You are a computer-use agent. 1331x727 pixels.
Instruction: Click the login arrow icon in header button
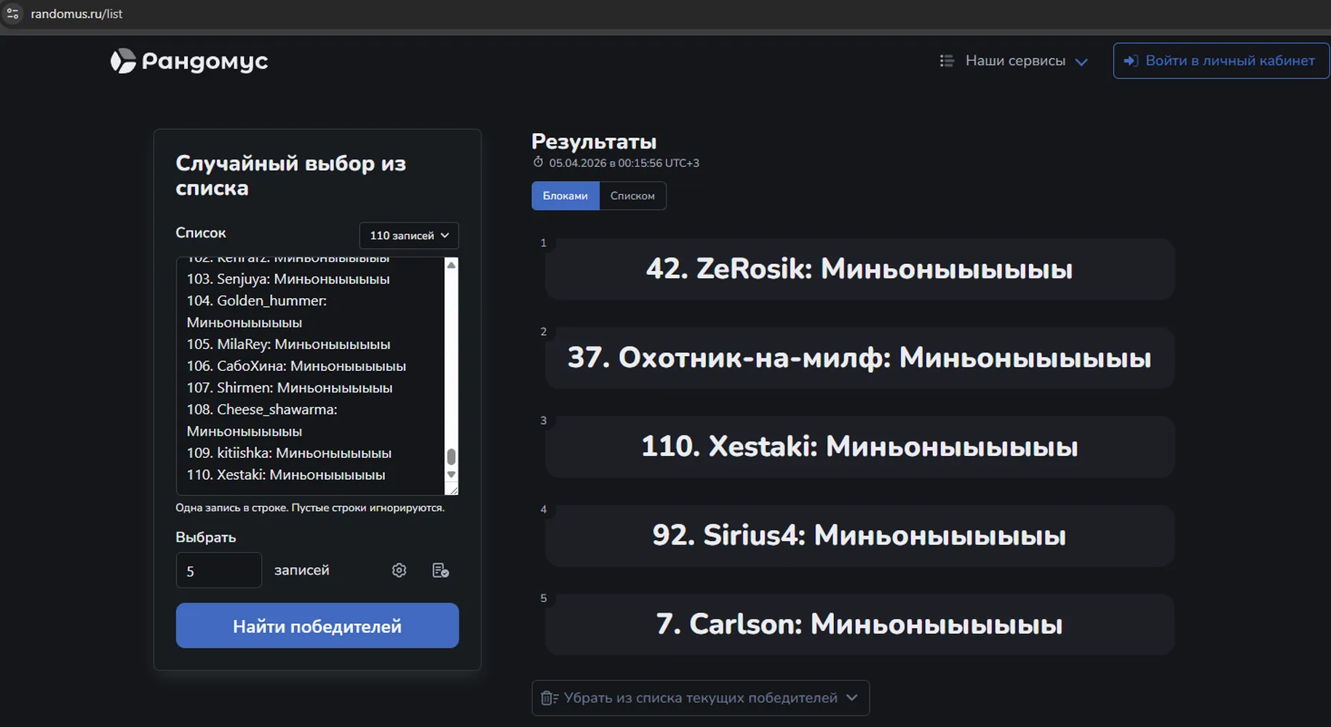click(x=1131, y=61)
